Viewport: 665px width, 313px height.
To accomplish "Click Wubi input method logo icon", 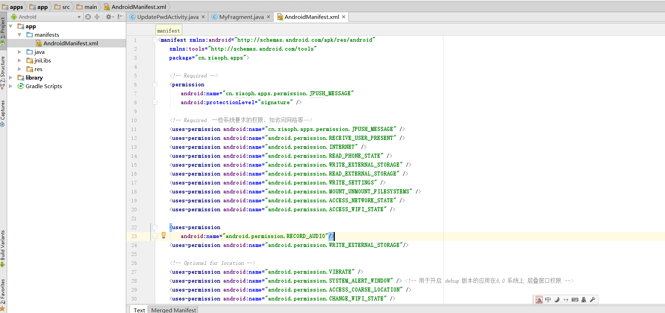I will coord(539,300).
